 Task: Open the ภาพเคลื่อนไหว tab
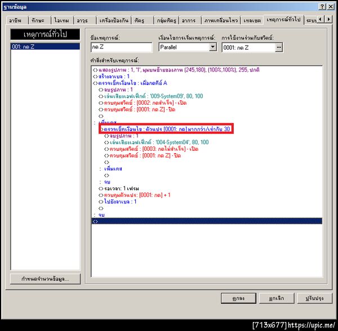[221, 20]
